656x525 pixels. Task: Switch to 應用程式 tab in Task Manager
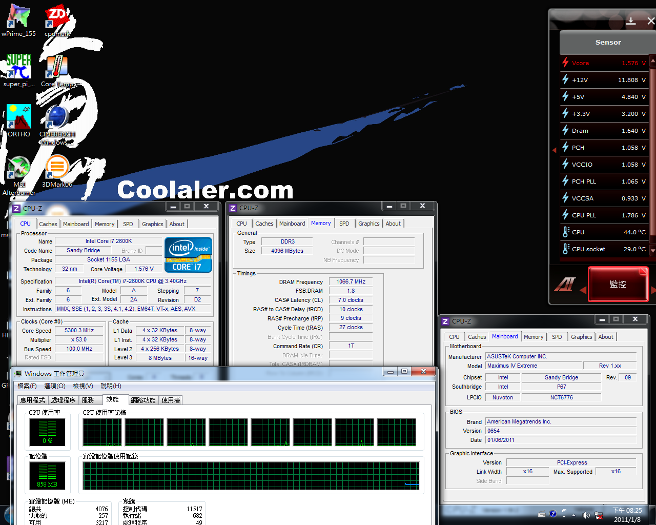tap(33, 400)
